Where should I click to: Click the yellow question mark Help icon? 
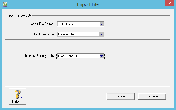point(18,94)
